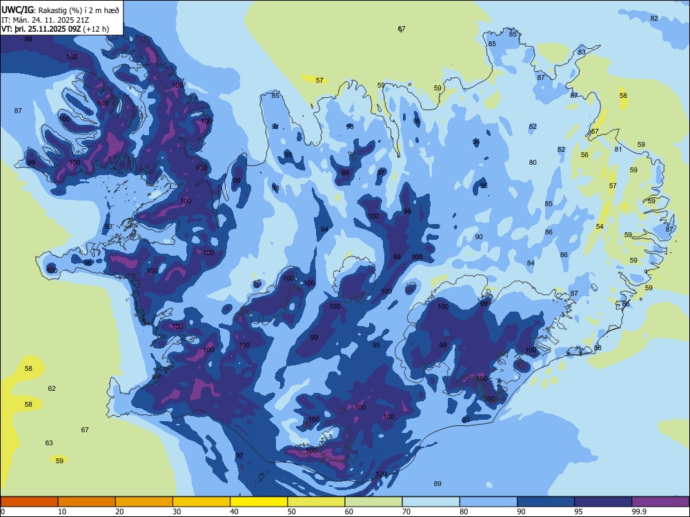Click the legend scale label 99.9

pos(638,511)
